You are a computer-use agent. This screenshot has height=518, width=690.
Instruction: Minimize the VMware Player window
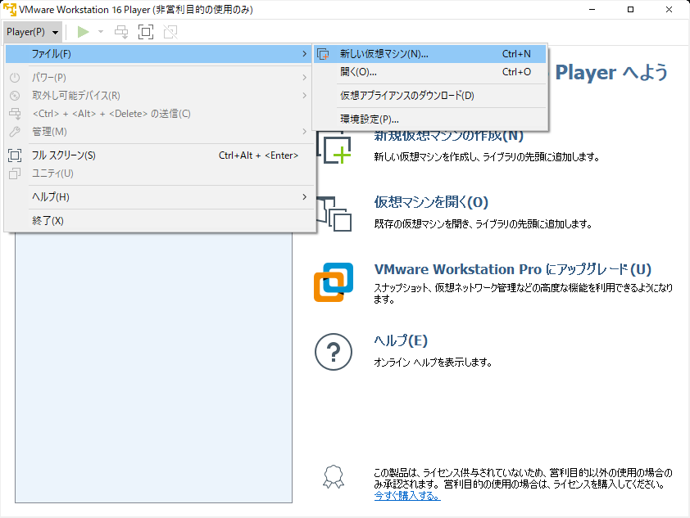(592, 9)
